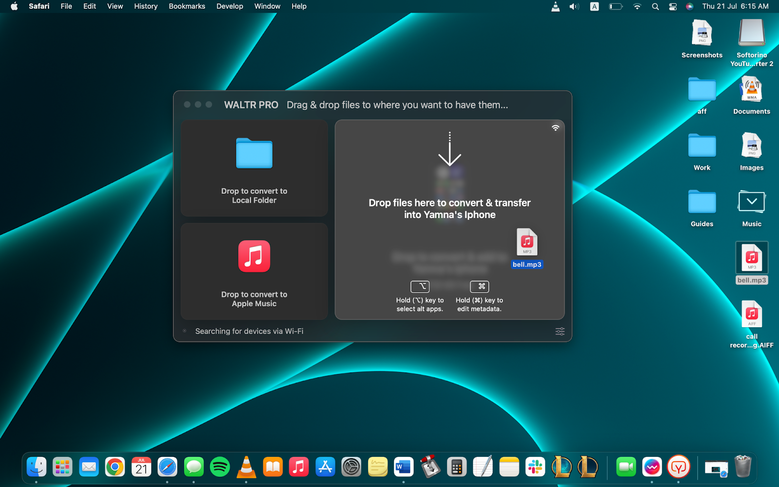This screenshot has width=779, height=487.
Task: Open Microsoft Word from the Dock
Action: point(404,467)
